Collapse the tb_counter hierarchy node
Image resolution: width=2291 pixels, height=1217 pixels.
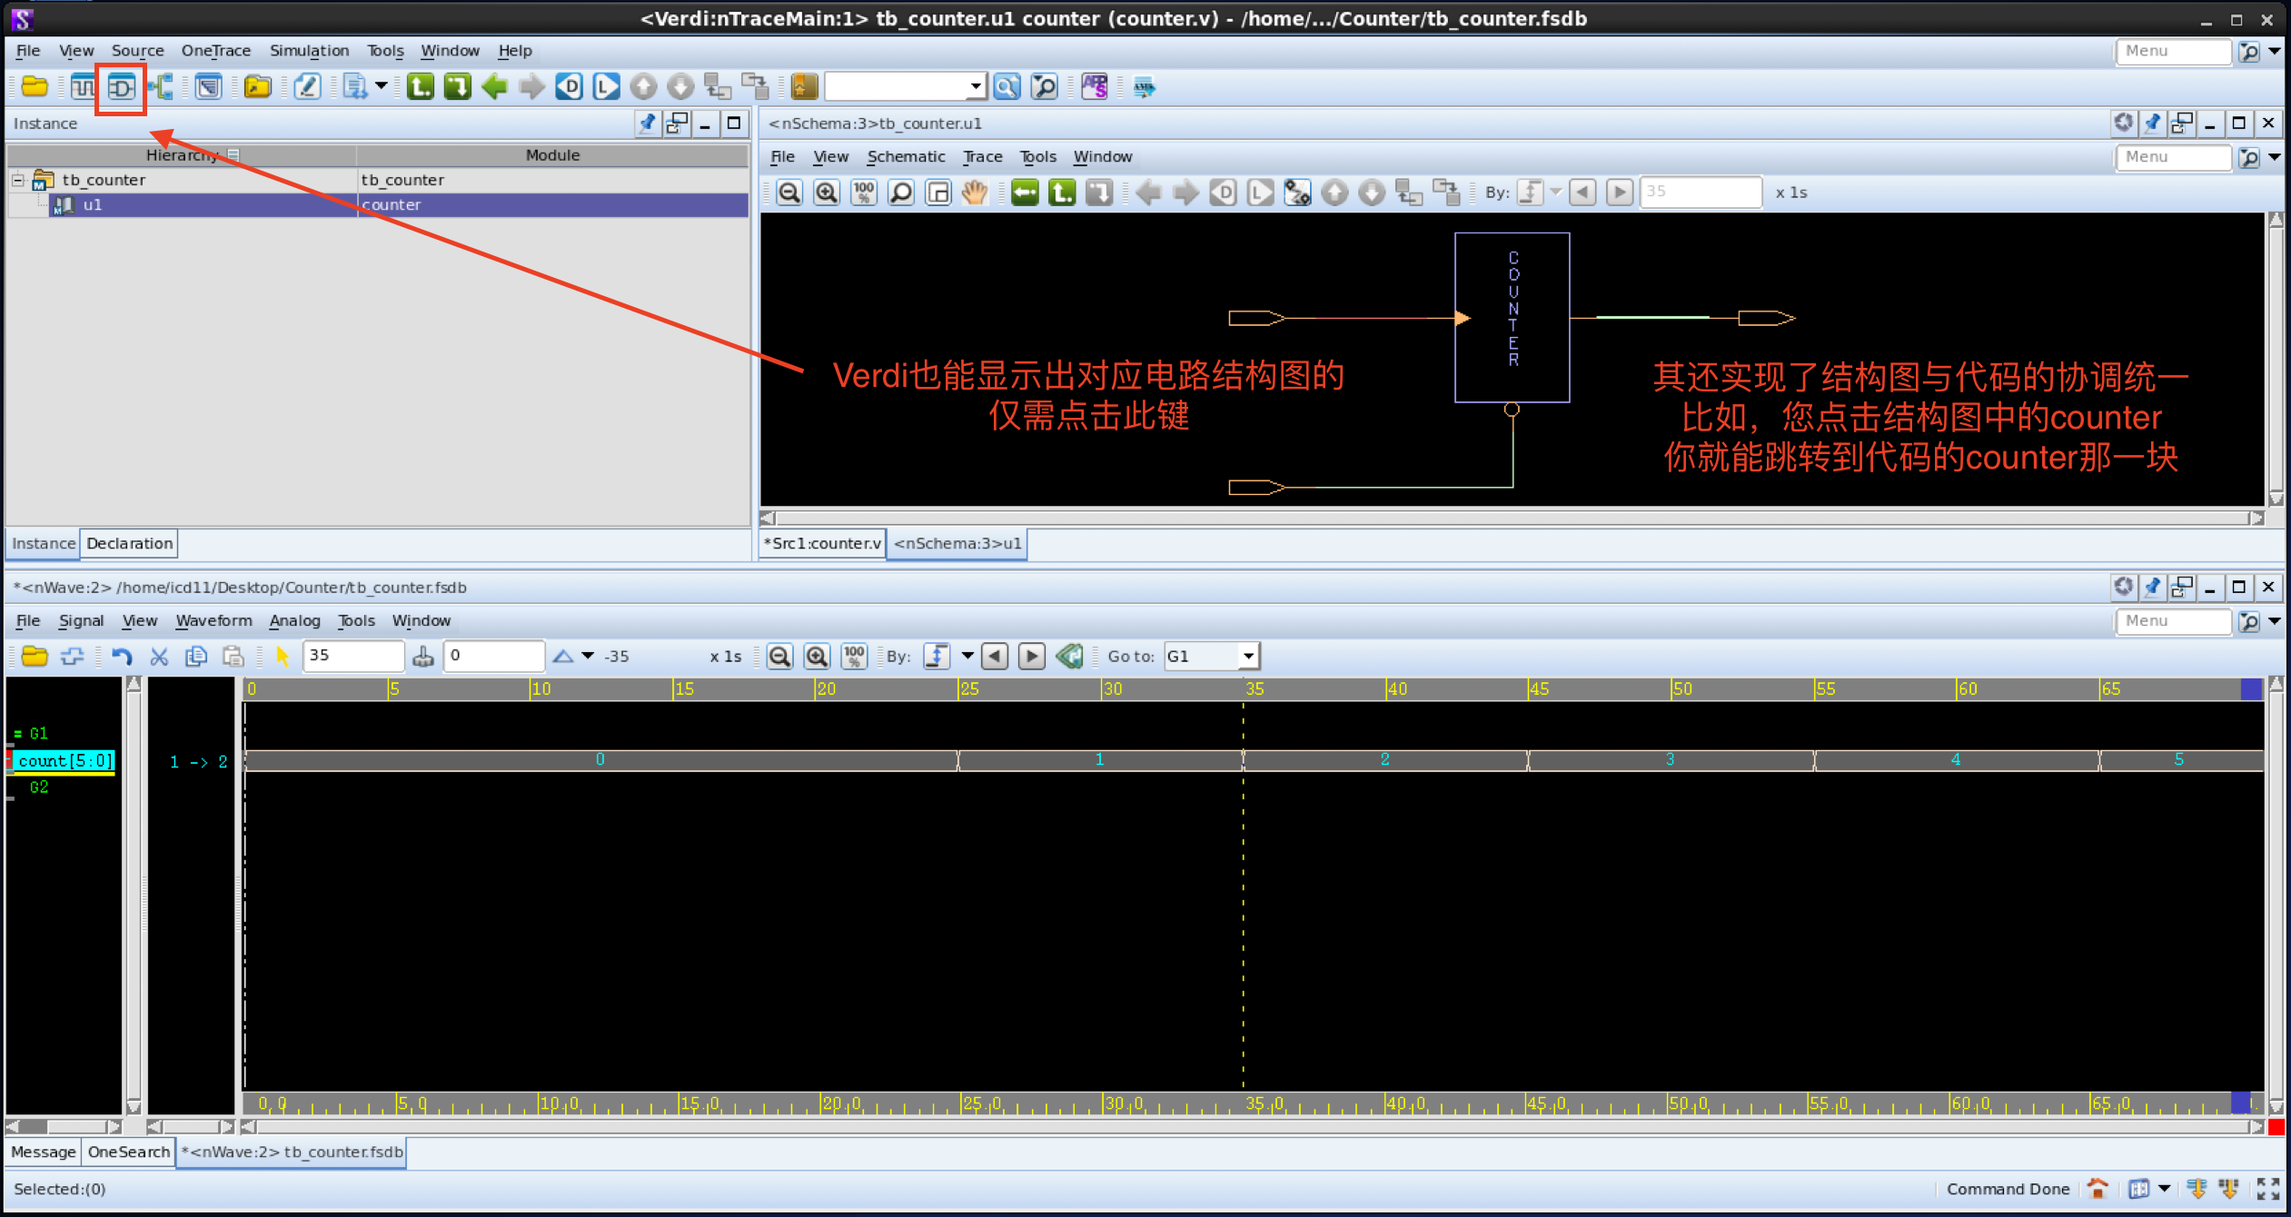tap(18, 179)
